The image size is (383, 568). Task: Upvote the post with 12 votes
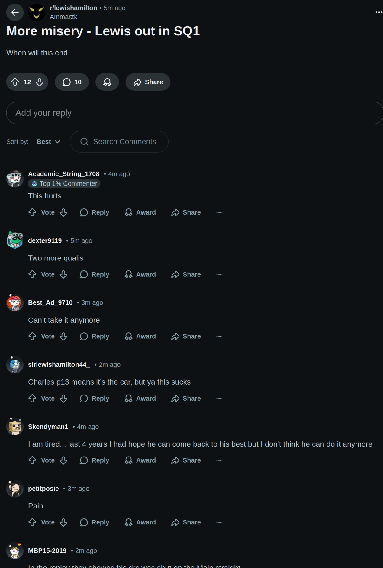pos(15,82)
